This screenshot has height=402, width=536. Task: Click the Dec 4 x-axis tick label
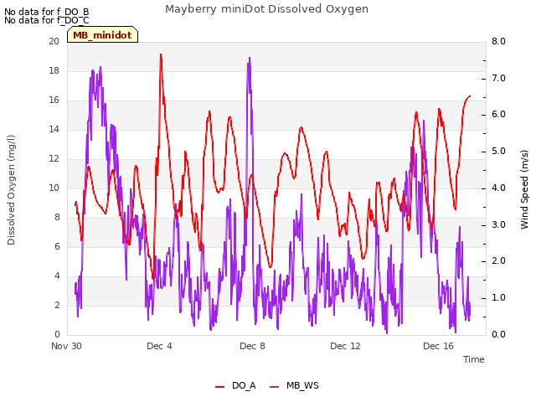(159, 346)
